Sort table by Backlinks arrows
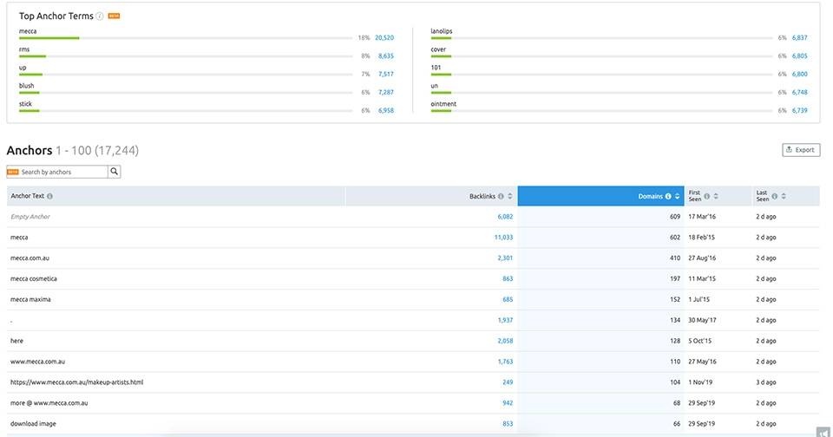The height and width of the screenshot is (437, 833). tap(510, 197)
